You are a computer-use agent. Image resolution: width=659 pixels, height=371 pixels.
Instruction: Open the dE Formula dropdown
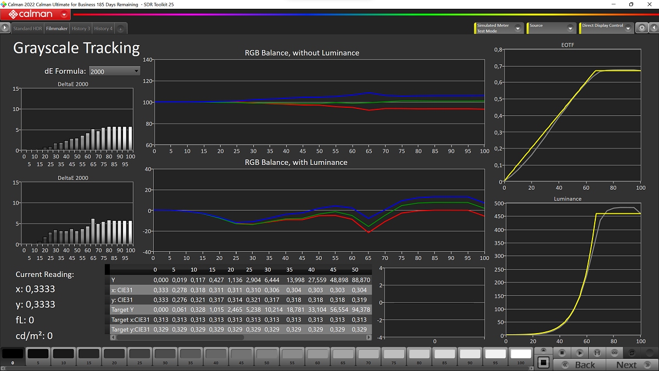114,71
